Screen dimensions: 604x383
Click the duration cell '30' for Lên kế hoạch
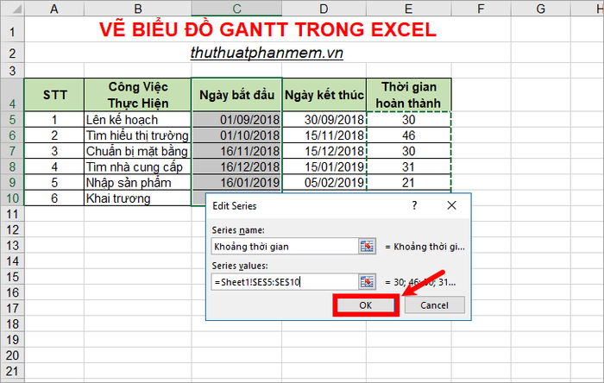[409, 119]
